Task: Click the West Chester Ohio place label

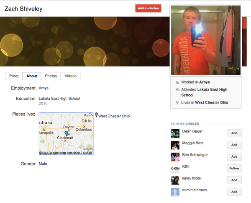Action: click(x=114, y=116)
